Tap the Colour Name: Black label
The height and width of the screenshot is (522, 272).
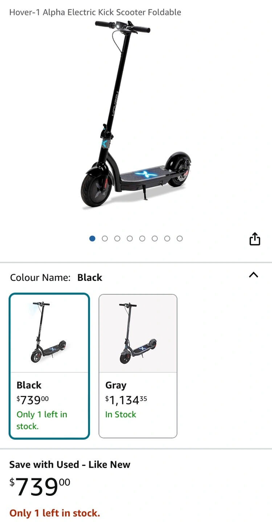coord(56,278)
